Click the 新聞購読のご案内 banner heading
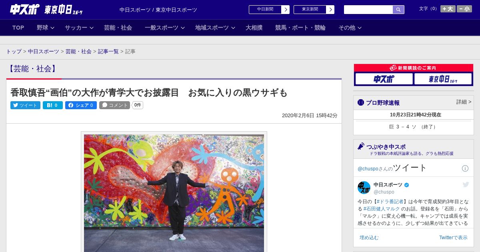Screen dimensions: 480x252 click(413, 68)
